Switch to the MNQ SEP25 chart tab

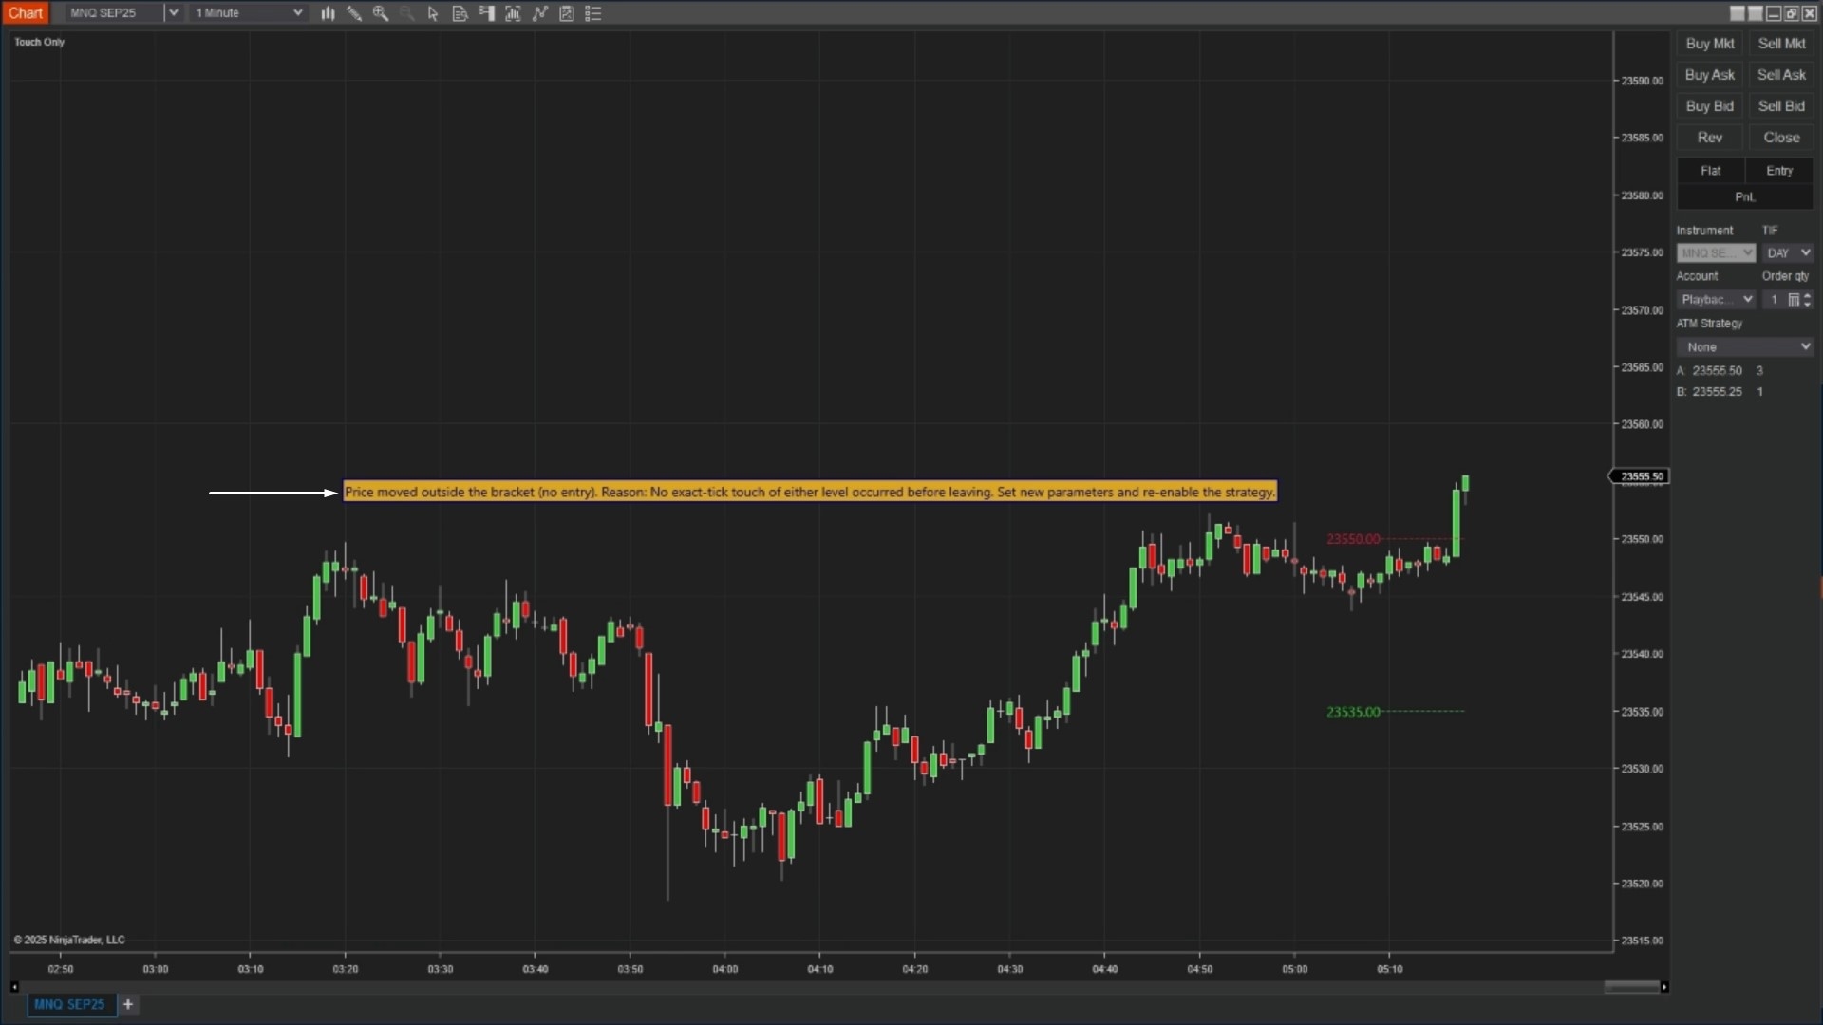click(x=70, y=1004)
